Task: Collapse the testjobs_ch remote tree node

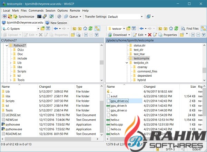Action: pyautogui.click(x=127, y=63)
